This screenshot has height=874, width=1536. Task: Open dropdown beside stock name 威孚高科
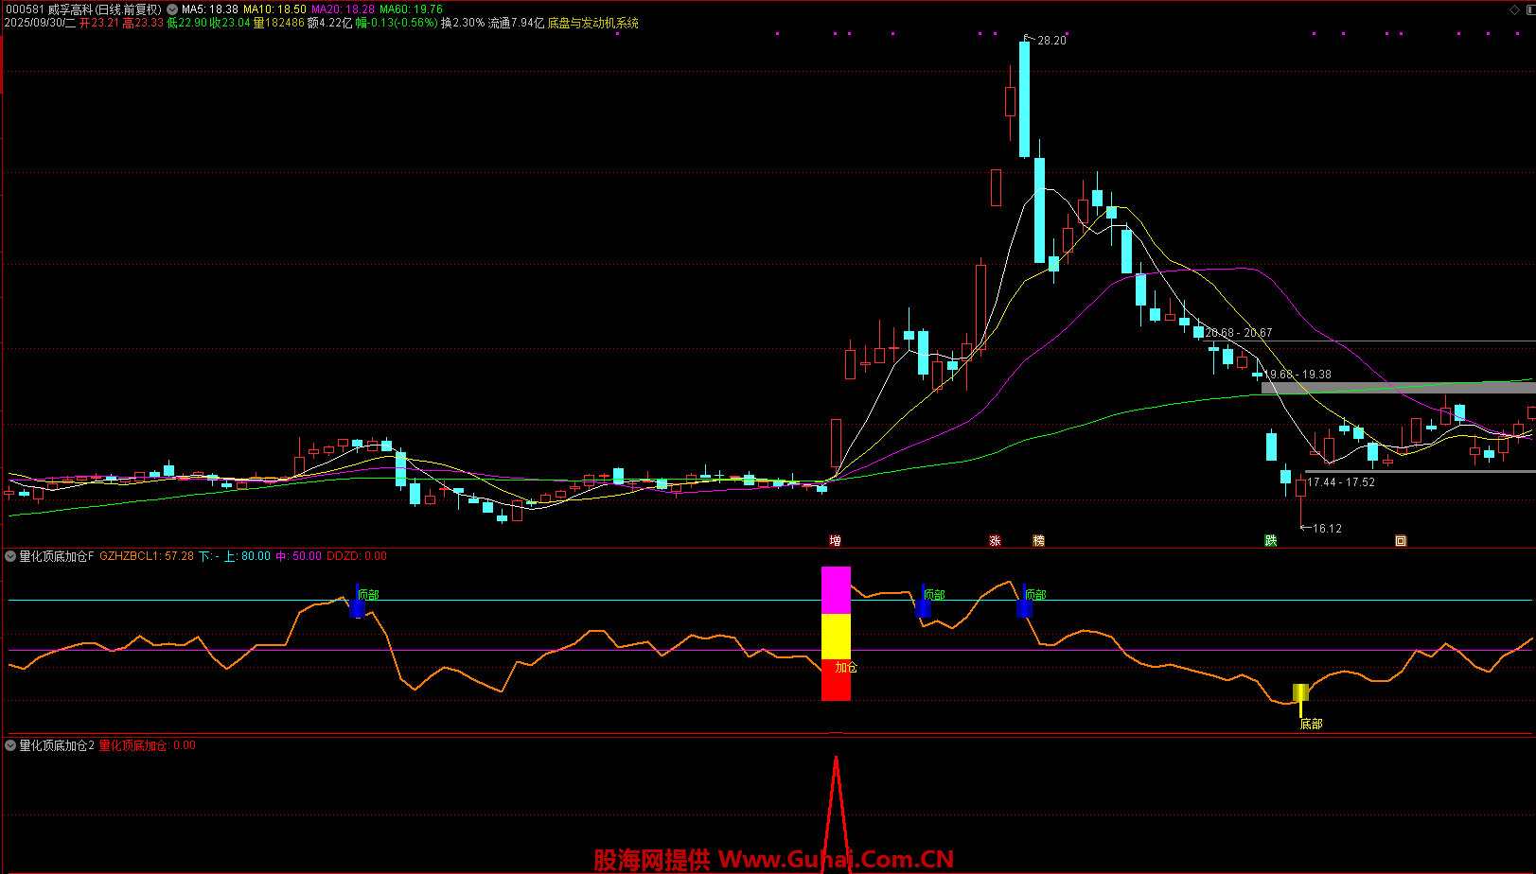tap(172, 9)
